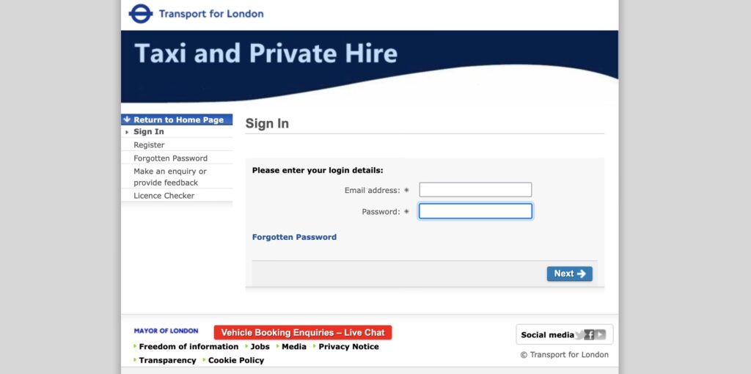Open the YouTube social media icon
Viewport: 751px width, 374px height.
[x=601, y=335]
